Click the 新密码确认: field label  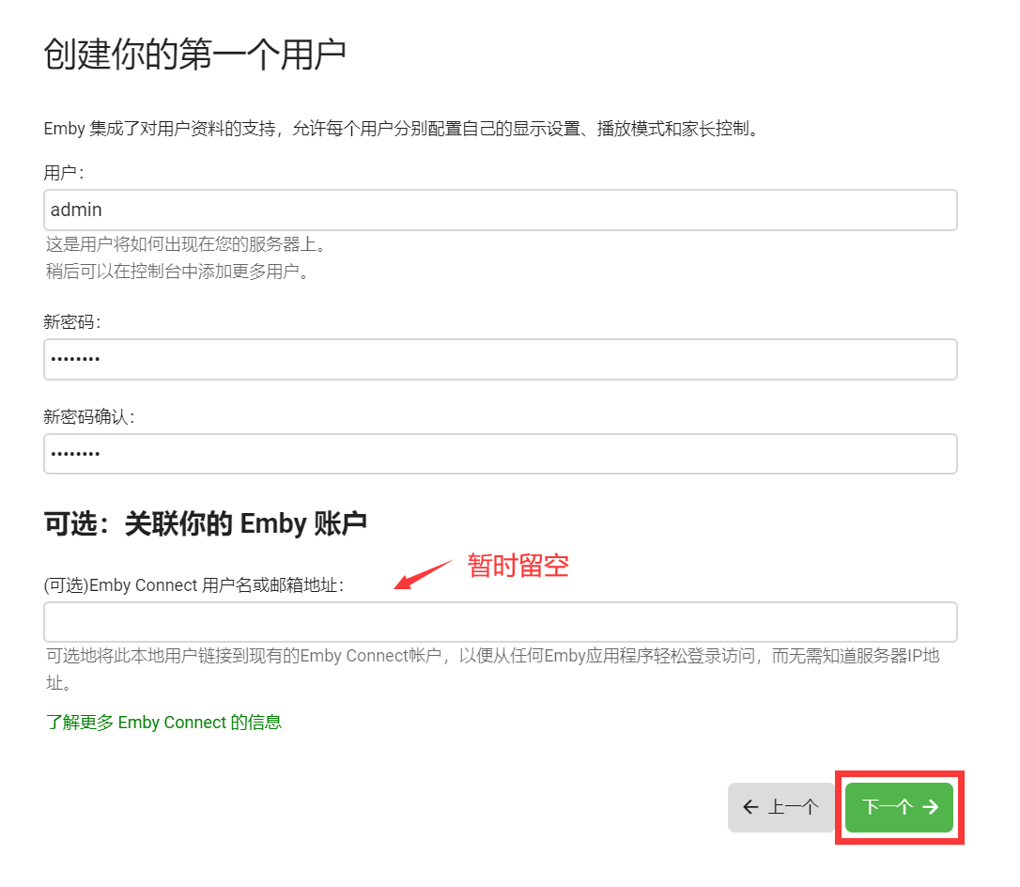click(x=89, y=417)
